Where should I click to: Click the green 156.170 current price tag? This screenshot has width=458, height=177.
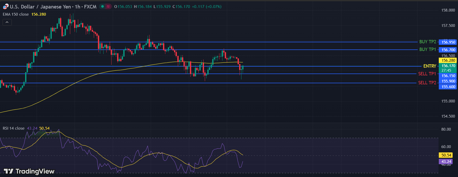(x=448, y=66)
